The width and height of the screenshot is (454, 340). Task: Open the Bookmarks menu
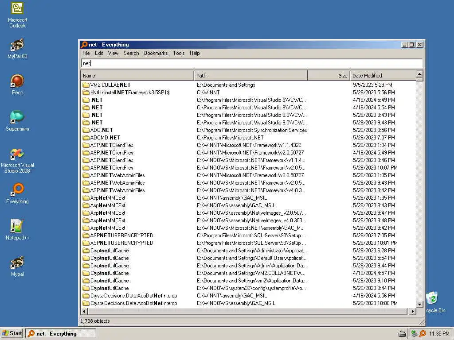[156, 53]
